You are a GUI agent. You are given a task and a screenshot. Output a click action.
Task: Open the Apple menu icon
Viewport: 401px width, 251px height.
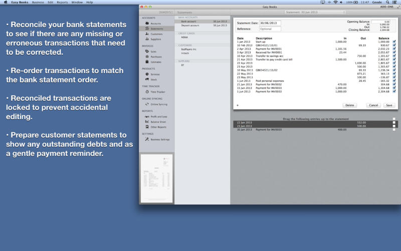click(x=6, y=2)
